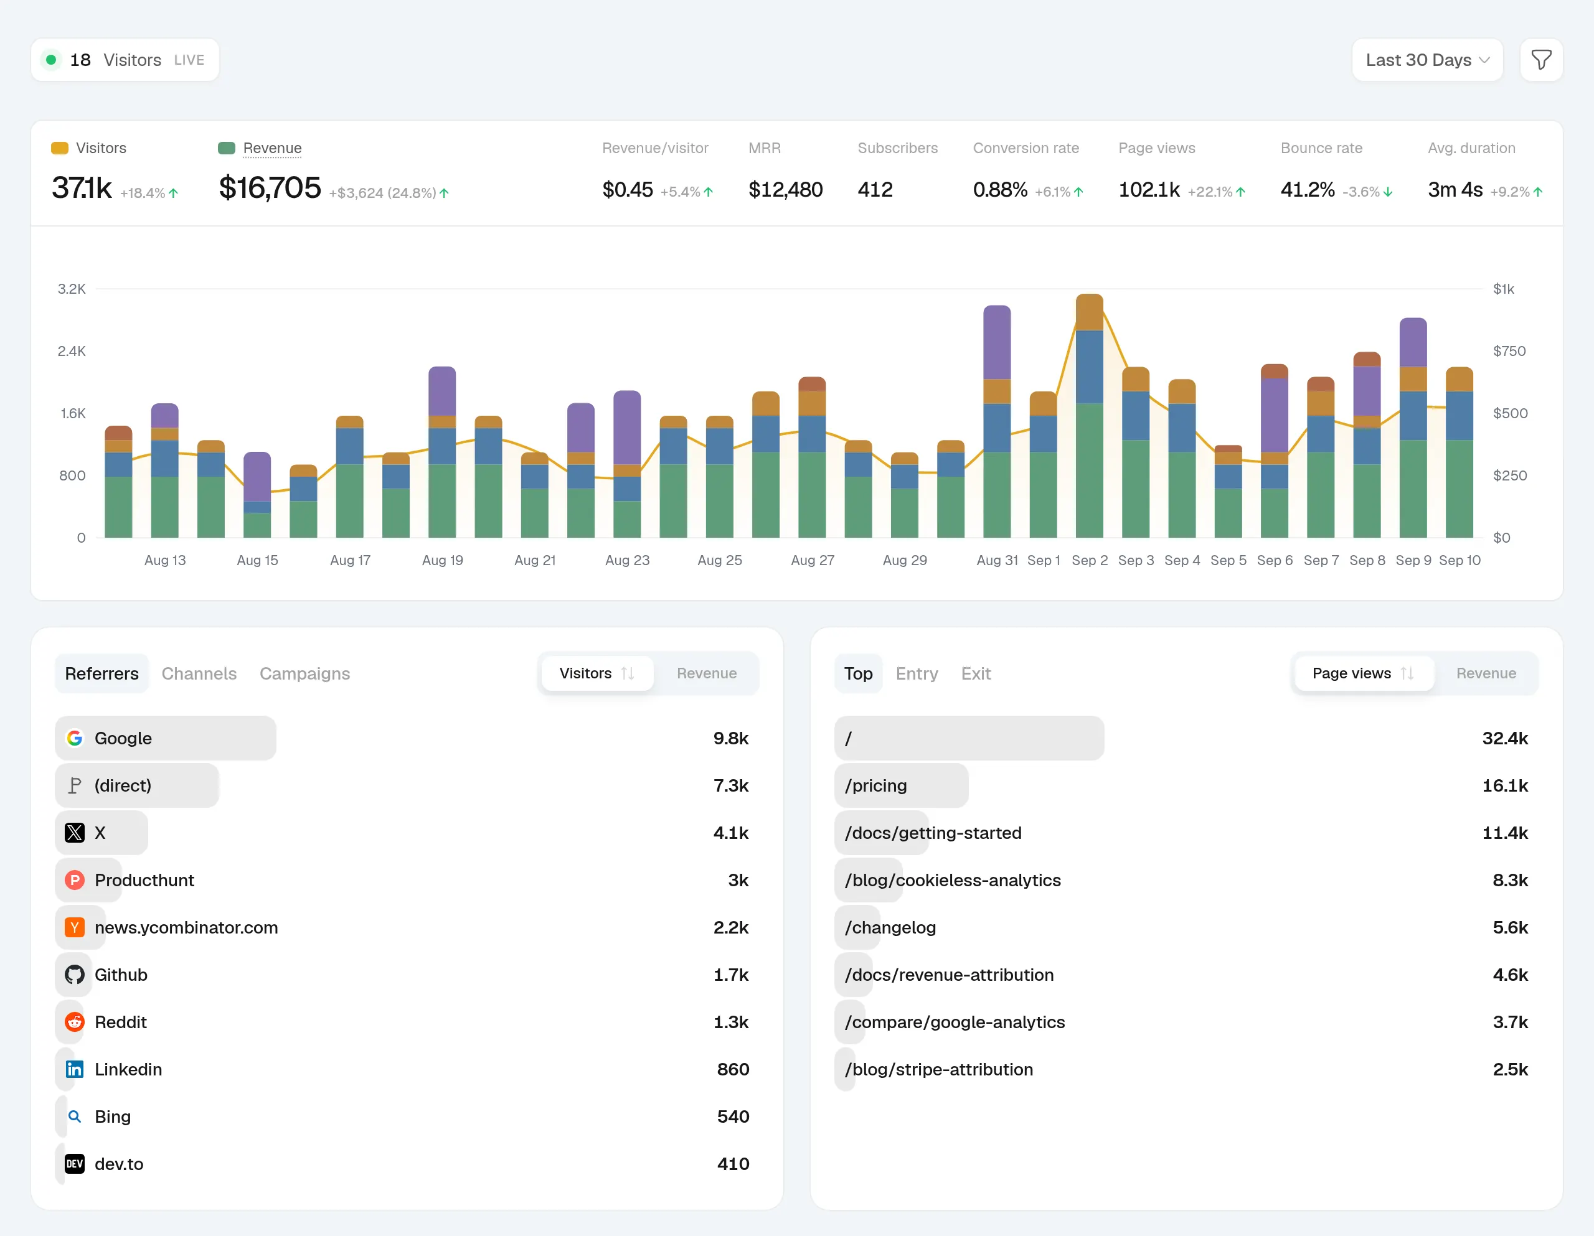Open the /pricing page row
The image size is (1594, 1236).
tap(1186, 786)
